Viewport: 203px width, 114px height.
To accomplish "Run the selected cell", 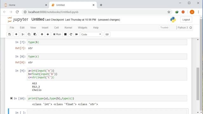I will (57, 35).
